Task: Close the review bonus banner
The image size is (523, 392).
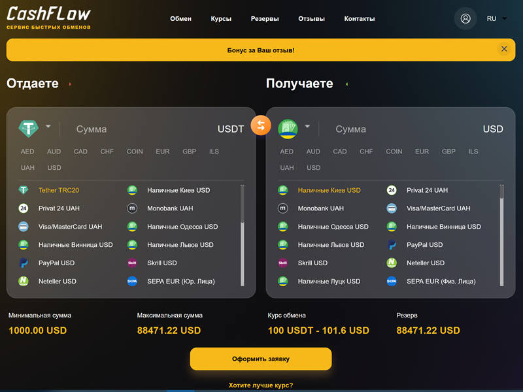Action: (x=504, y=49)
